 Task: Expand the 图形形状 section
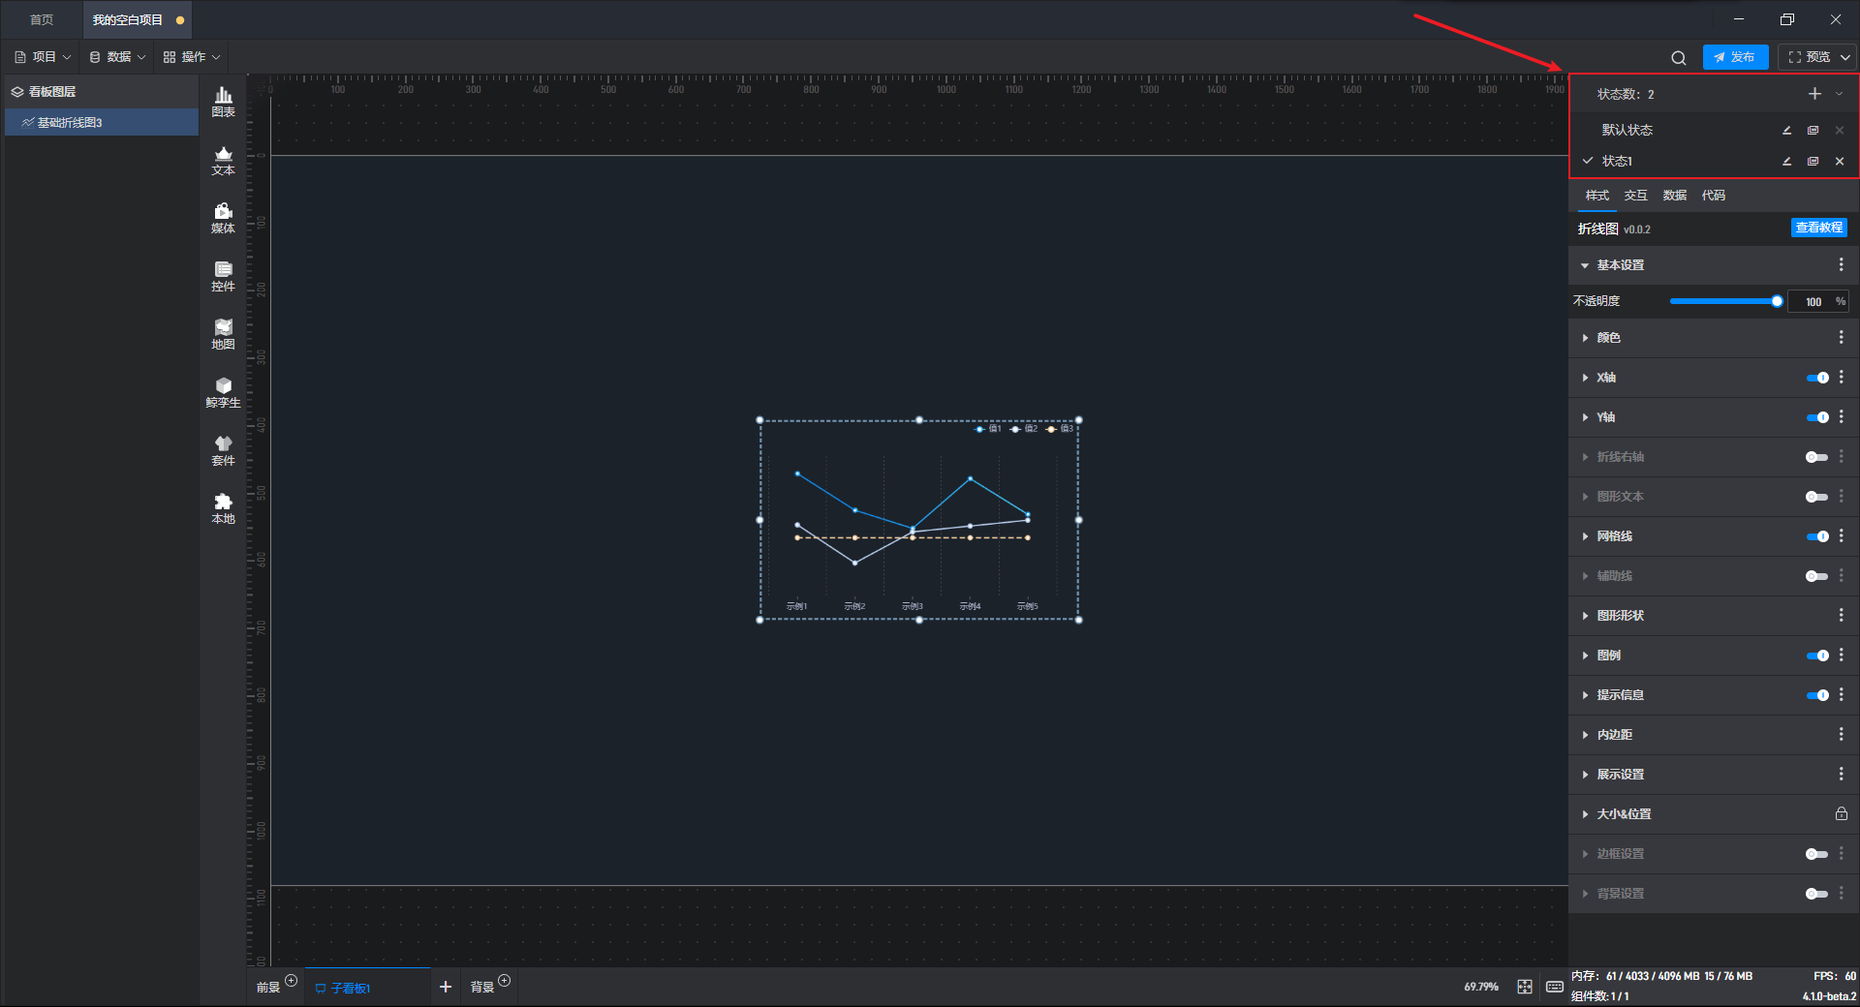[1585, 616]
